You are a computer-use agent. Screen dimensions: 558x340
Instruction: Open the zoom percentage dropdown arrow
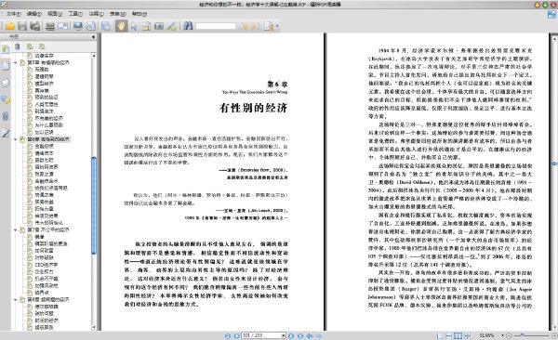(x=502, y=335)
